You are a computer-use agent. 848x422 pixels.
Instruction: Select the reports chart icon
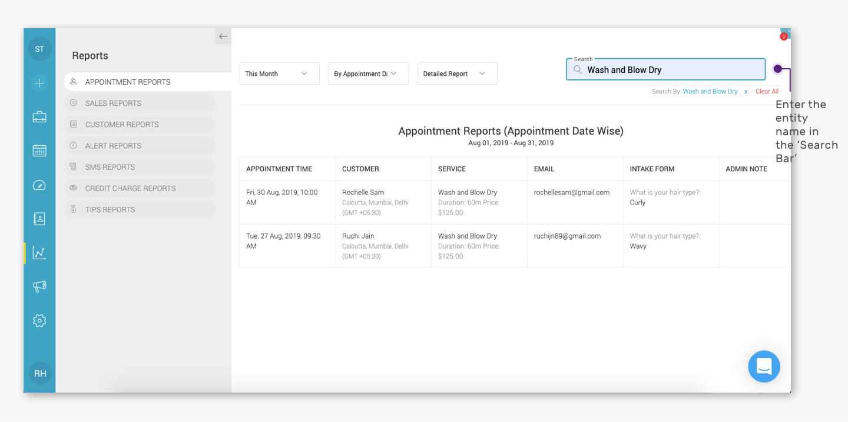tap(39, 253)
